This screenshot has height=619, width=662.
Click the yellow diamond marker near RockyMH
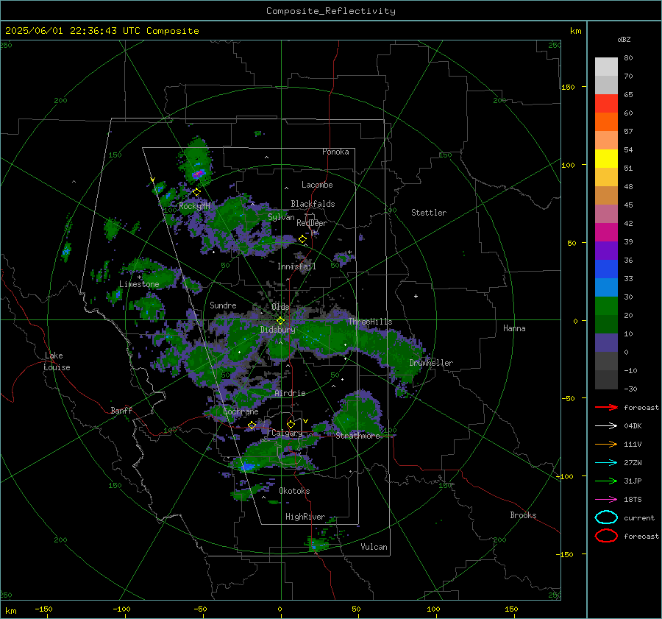[x=196, y=192]
